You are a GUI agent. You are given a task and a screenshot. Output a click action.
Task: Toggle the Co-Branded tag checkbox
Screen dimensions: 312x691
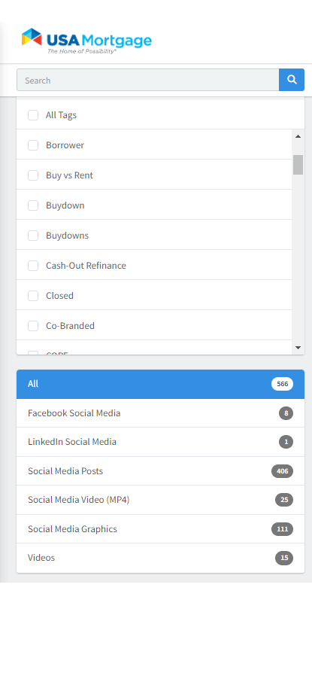click(33, 326)
